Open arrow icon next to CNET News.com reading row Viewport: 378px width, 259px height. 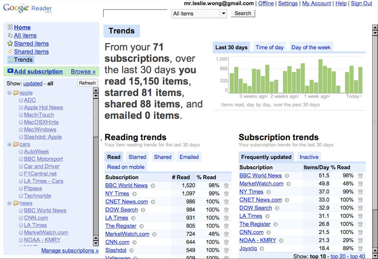coord(153,202)
